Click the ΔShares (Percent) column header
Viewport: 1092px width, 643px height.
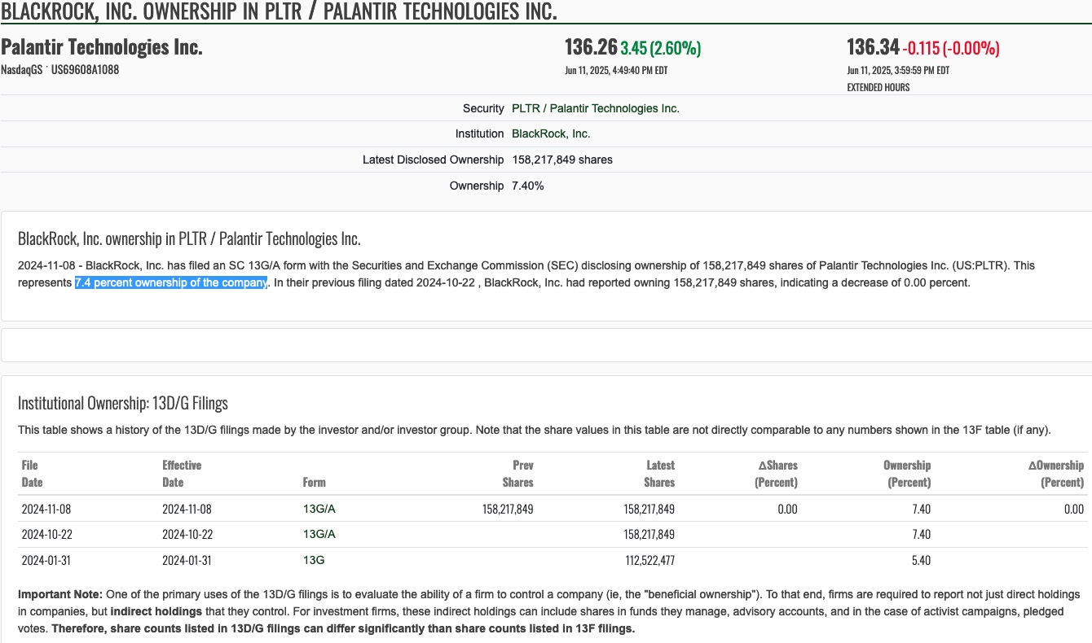coord(777,474)
